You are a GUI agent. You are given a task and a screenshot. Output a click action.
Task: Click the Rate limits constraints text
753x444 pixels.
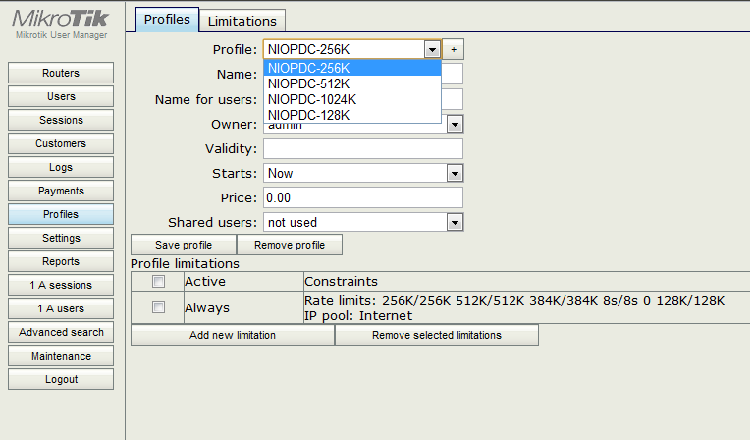click(x=514, y=301)
